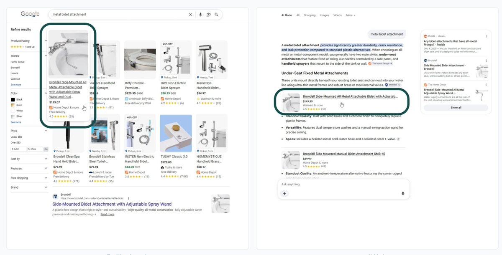Expand the Features filter

click(x=46, y=169)
